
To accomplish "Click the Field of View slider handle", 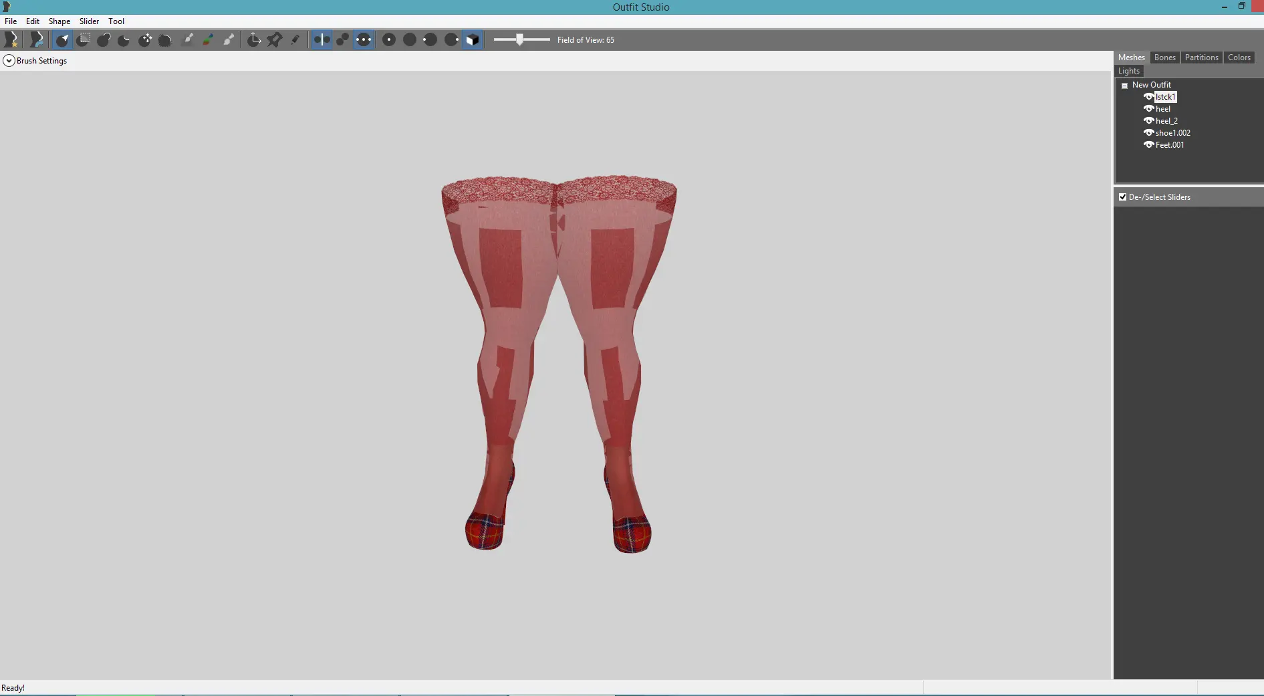I will (x=519, y=39).
